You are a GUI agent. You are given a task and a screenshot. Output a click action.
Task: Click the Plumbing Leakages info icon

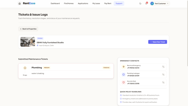123,74
